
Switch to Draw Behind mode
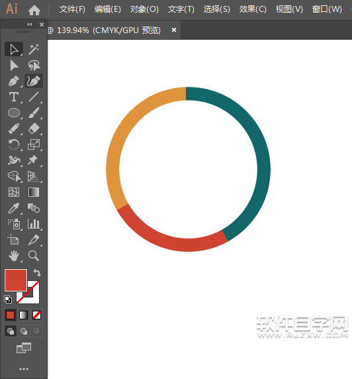(x=24, y=331)
